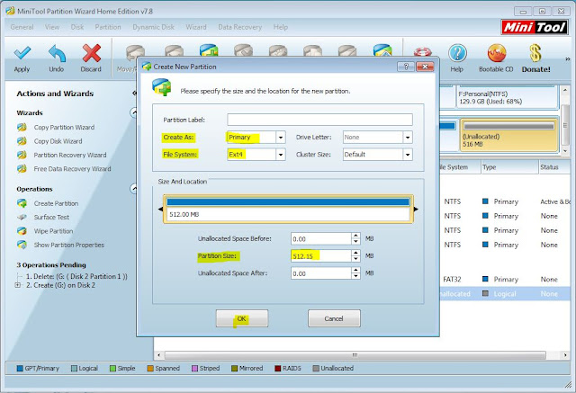Expand the Create (G:) pending operation

17,285
